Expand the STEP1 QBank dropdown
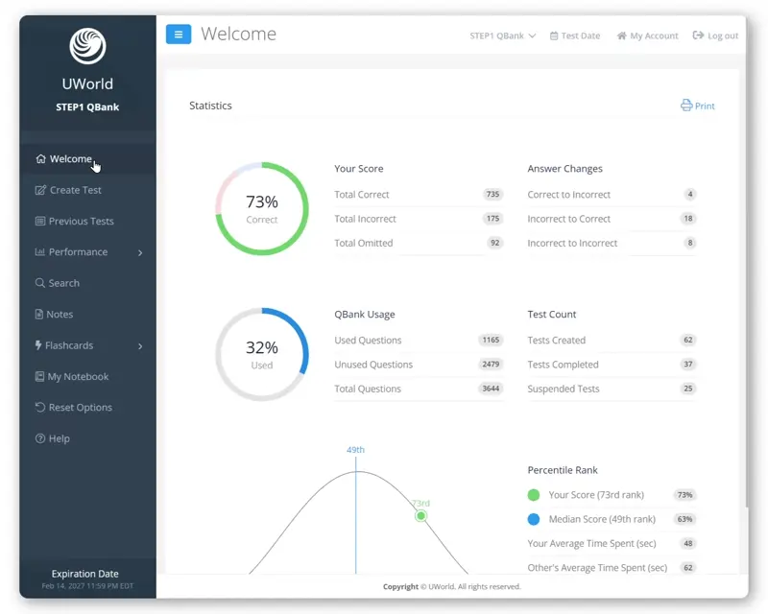The image size is (768, 614). click(x=502, y=35)
